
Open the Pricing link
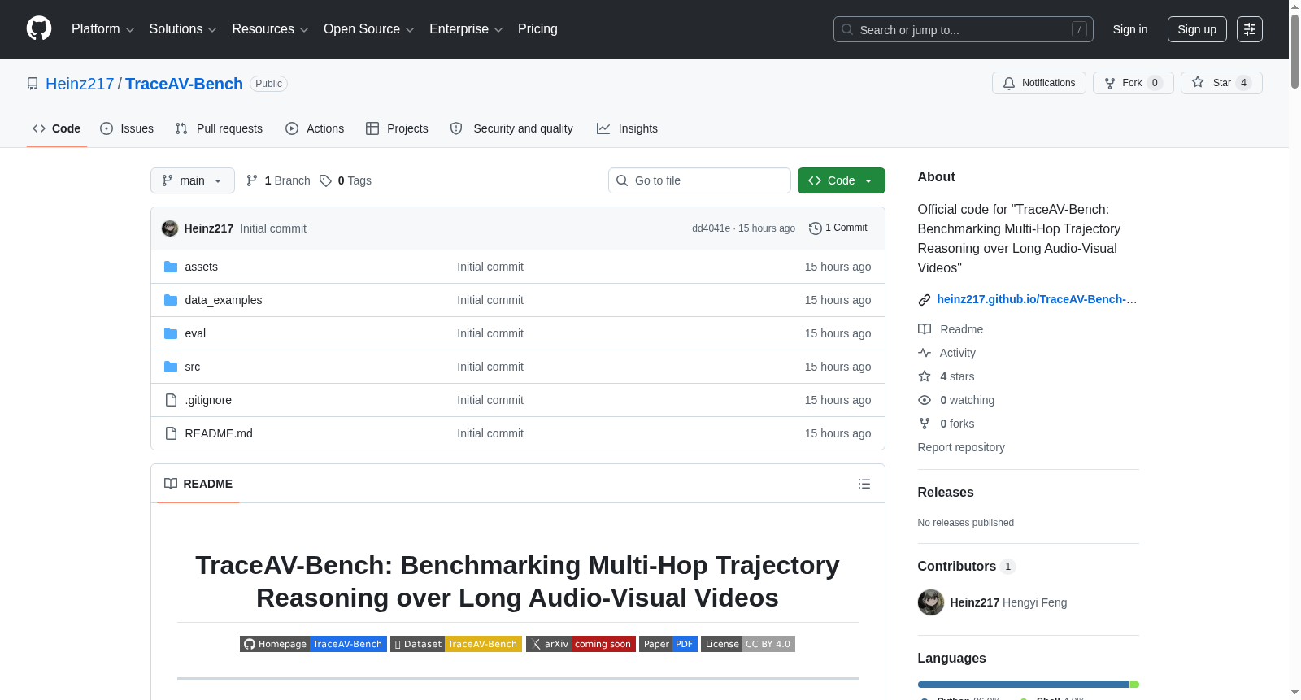tap(537, 29)
